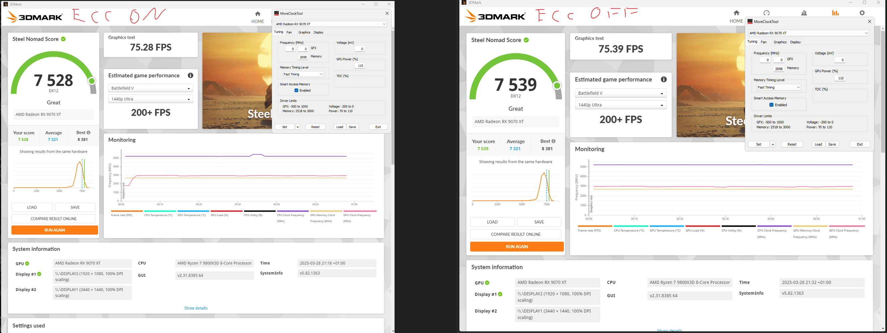Click the green check beside Display #1, 21:18 result
This screenshot has width=887, height=333.
pyautogui.click(x=39, y=274)
